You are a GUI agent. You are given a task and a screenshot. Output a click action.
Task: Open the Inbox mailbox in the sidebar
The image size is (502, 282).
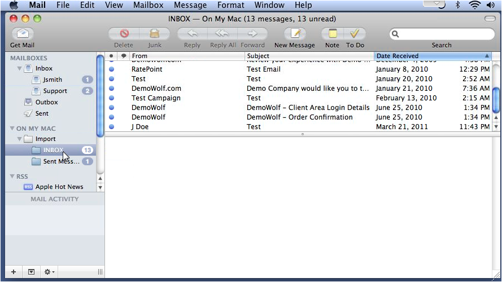[43, 68]
